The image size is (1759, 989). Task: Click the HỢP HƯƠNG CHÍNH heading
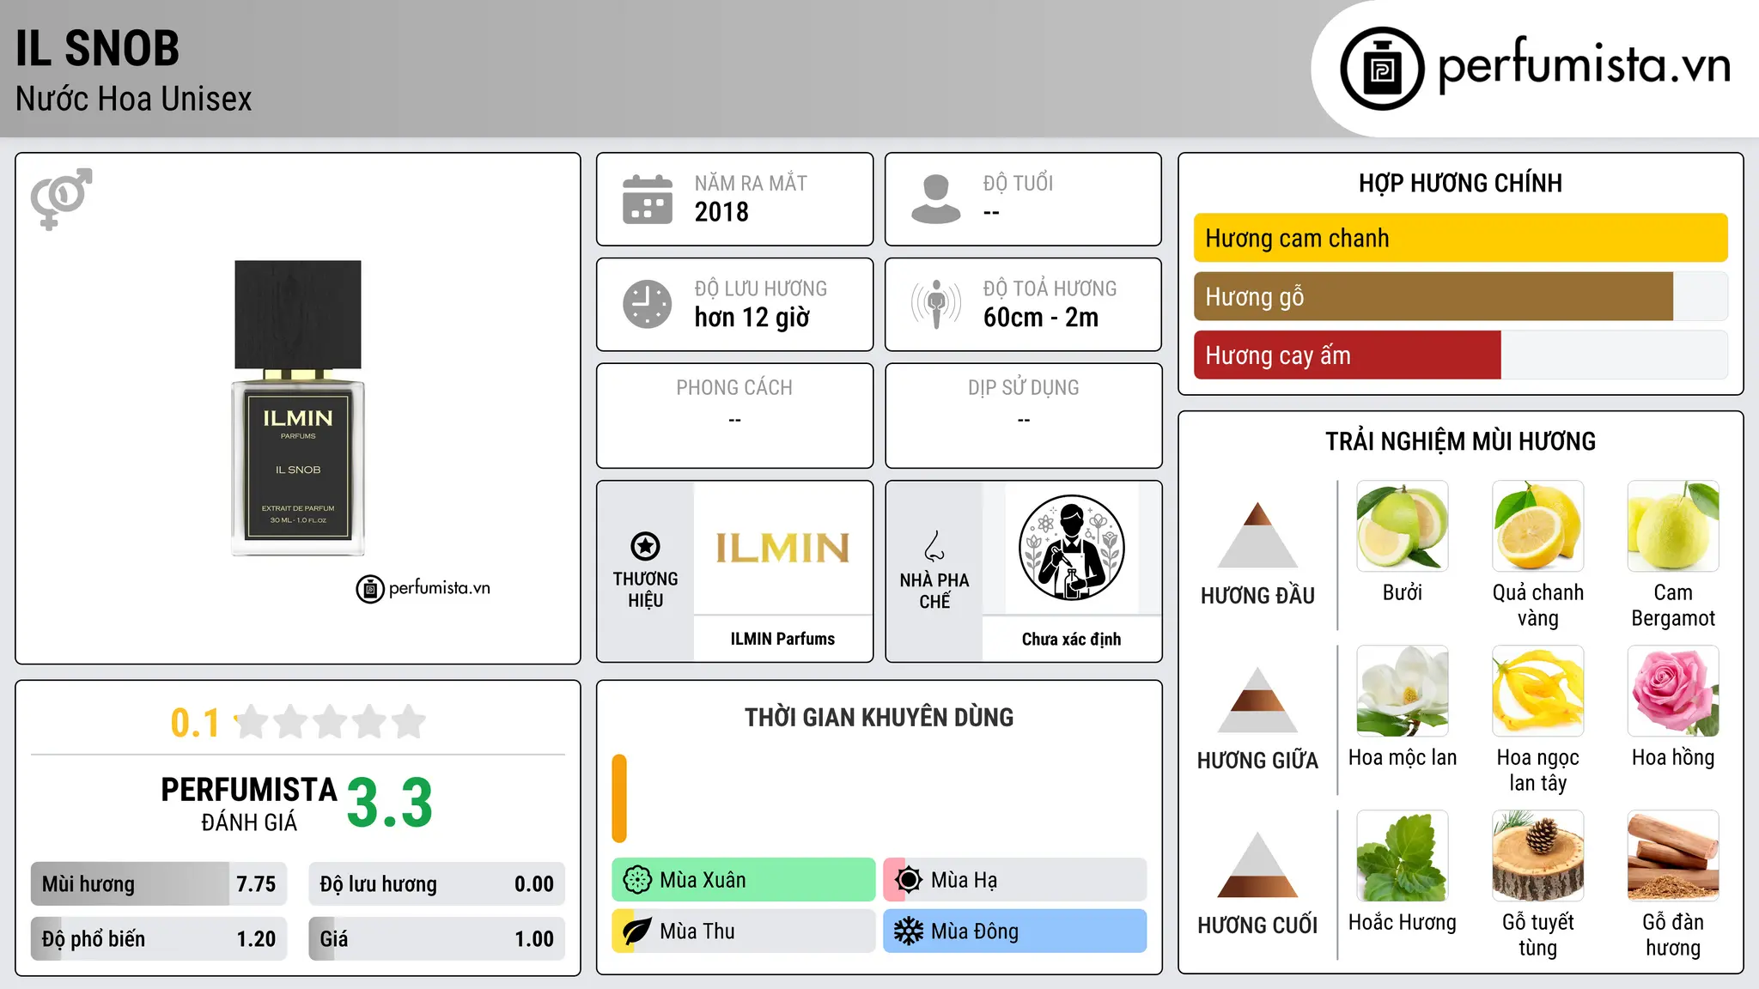(1460, 184)
